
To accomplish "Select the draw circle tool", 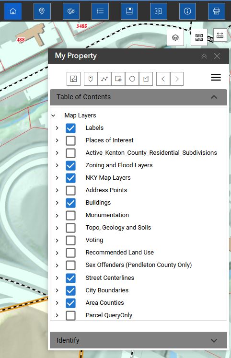I will pyautogui.click(x=132, y=79).
